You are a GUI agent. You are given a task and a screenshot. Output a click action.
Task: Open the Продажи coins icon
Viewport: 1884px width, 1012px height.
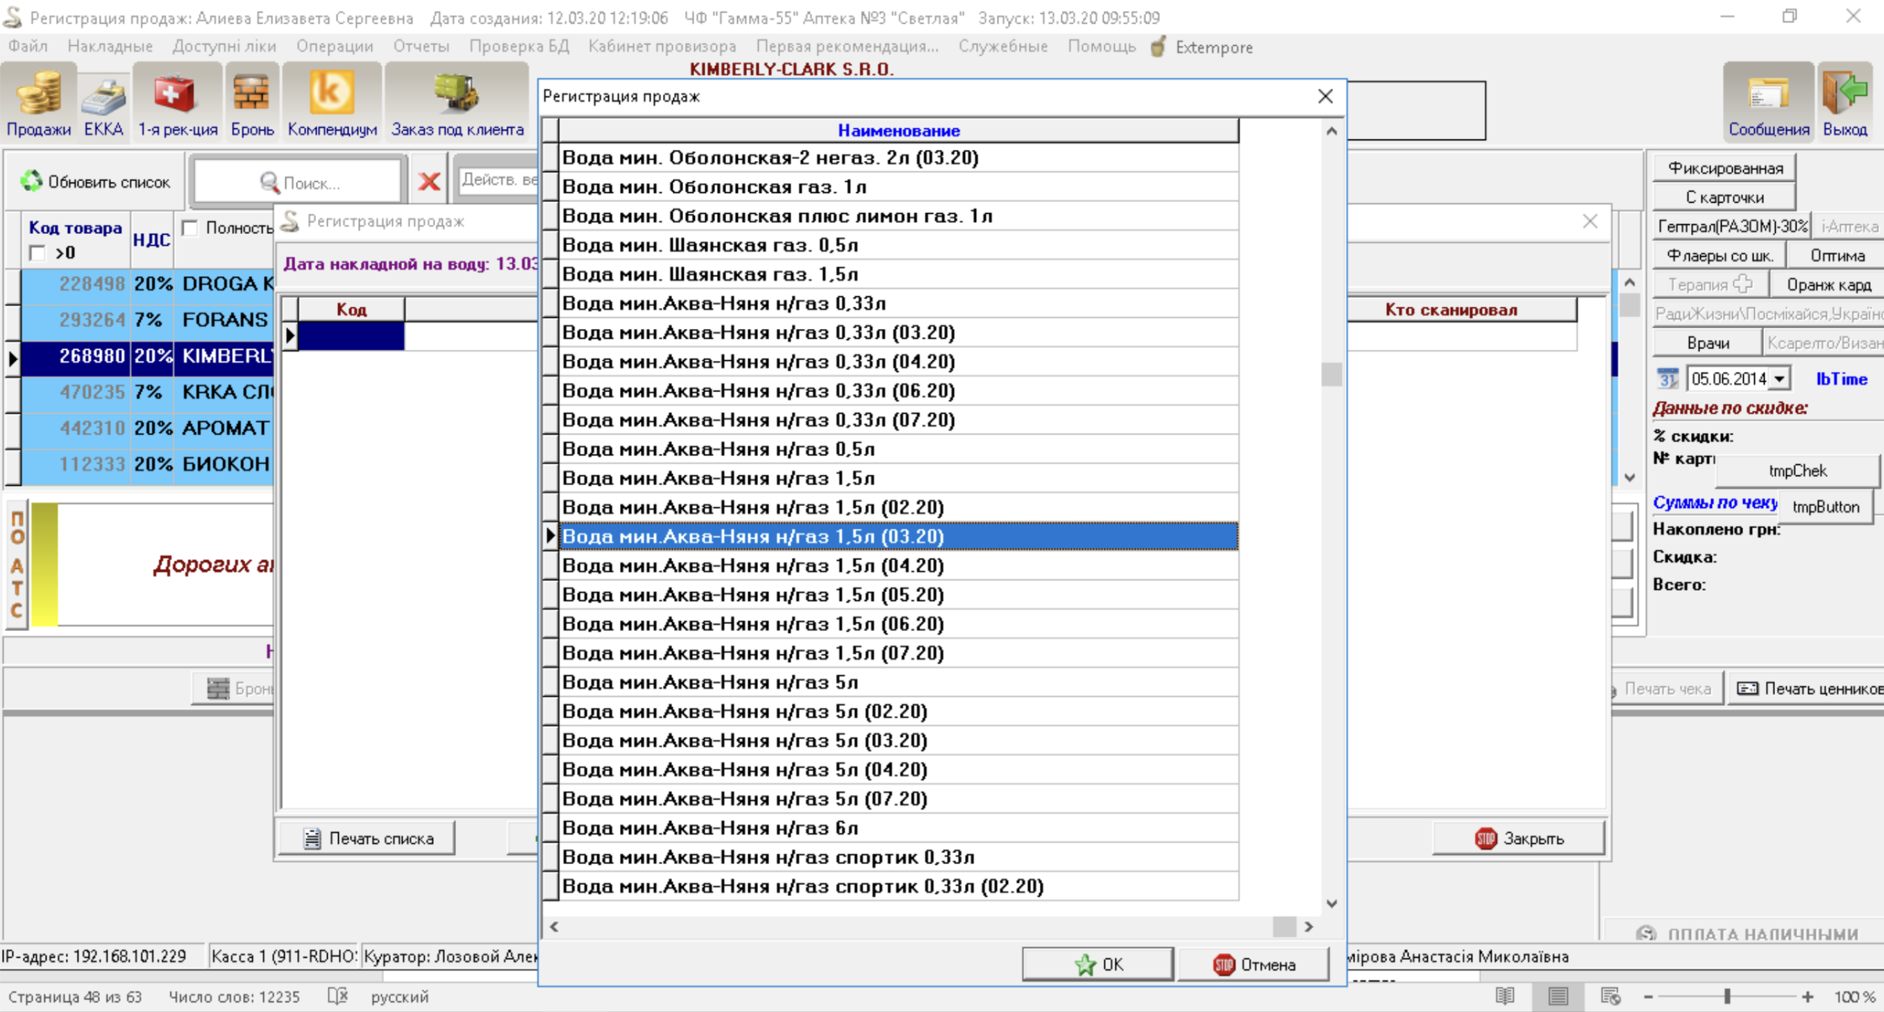[38, 95]
